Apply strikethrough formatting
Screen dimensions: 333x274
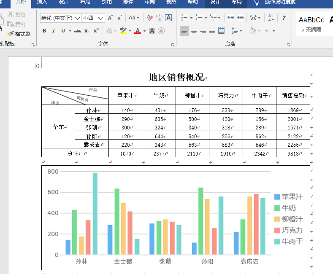pos(78,31)
